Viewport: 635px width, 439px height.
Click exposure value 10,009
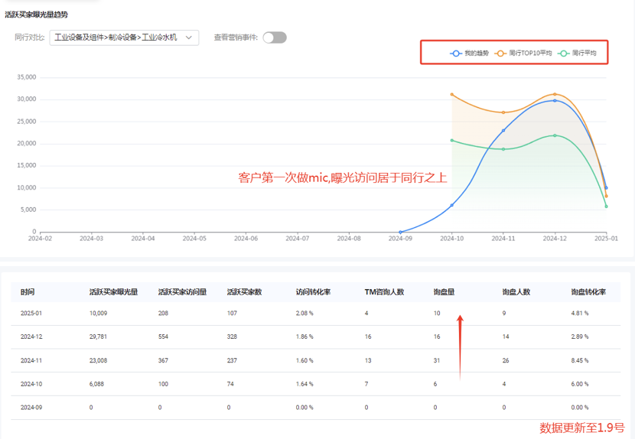(x=99, y=313)
